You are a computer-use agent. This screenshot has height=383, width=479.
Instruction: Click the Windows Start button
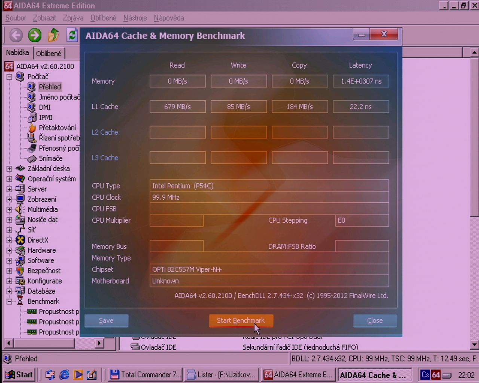coord(19,375)
